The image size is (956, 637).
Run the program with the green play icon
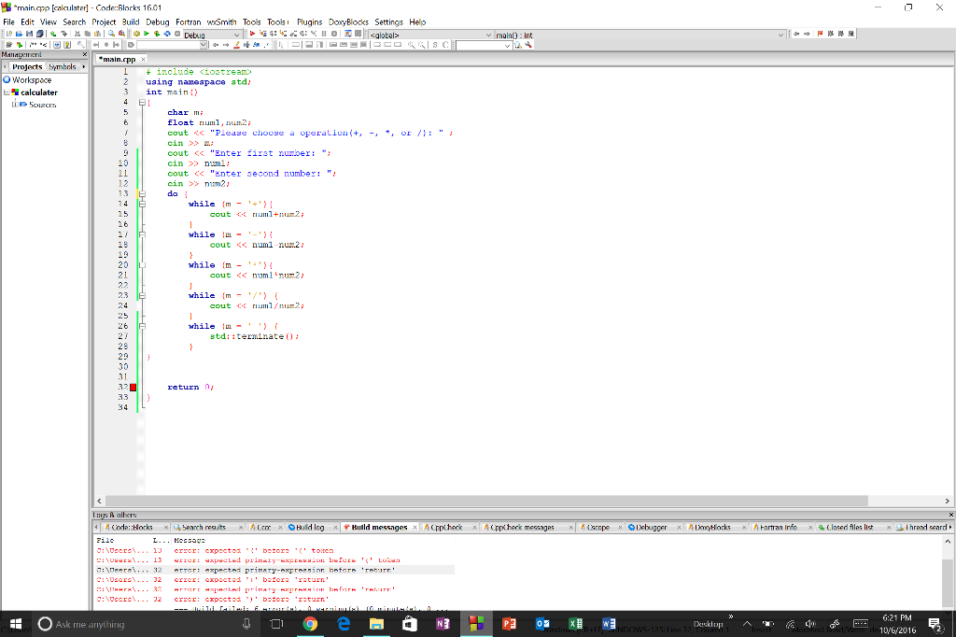click(x=147, y=35)
